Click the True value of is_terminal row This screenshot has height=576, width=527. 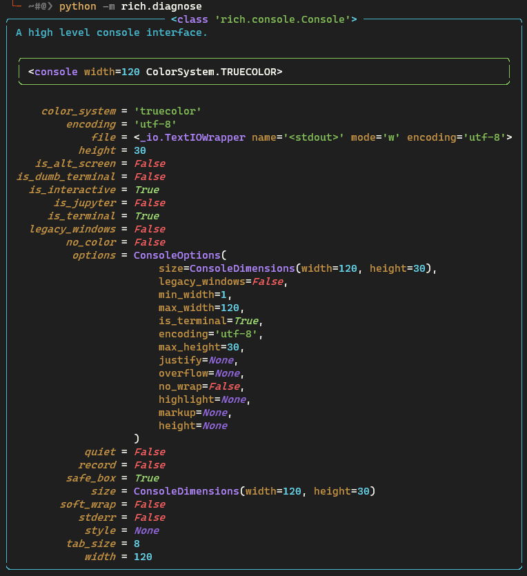pyautogui.click(x=146, y=216)
